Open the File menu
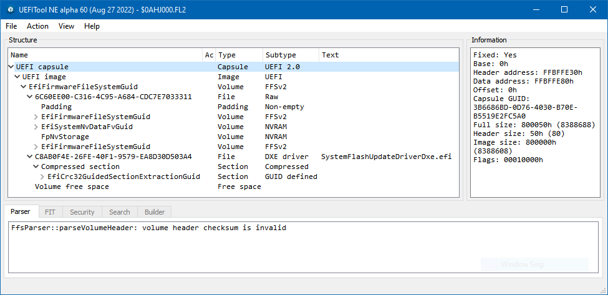Viewport: 608px width, 295px height. click(11, 26)
